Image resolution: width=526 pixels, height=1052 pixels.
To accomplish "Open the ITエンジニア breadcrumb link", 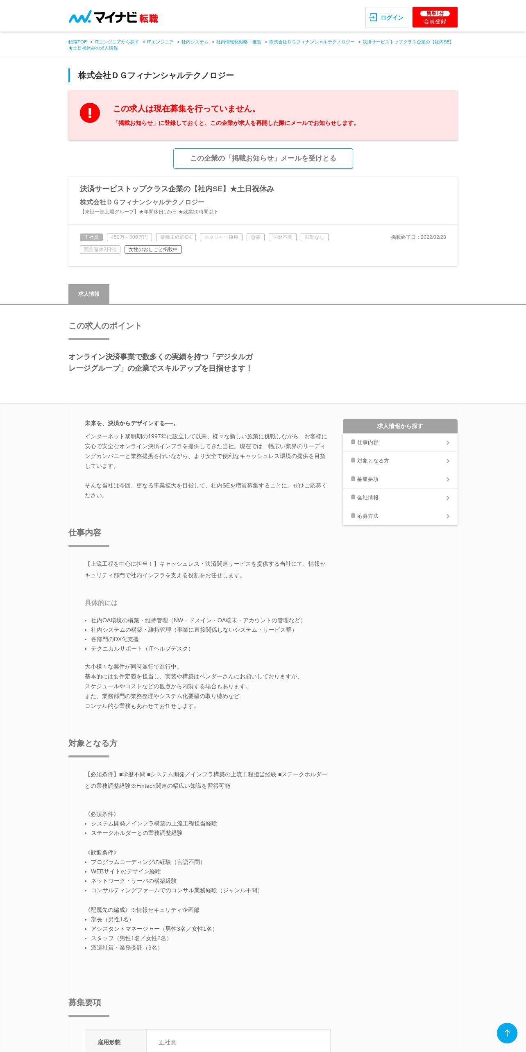I will pyautogui.click(x=160, y=42).
